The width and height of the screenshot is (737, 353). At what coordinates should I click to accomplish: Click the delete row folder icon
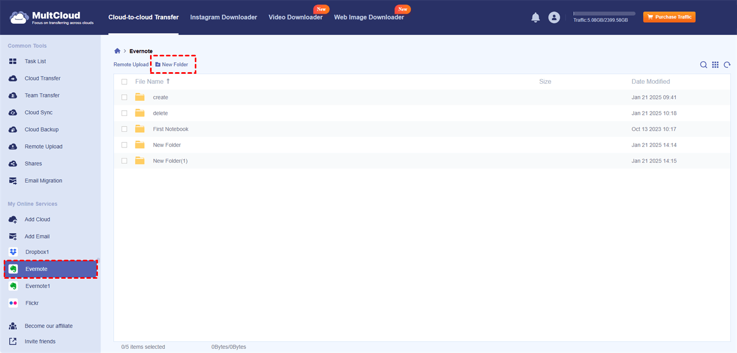[x=140, y=113]
